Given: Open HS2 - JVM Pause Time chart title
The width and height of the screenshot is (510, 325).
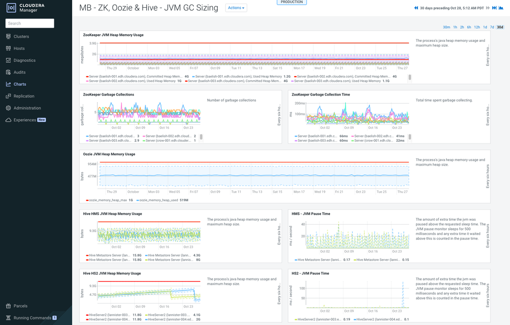Looking at the screenshot, I should [310, 273].
